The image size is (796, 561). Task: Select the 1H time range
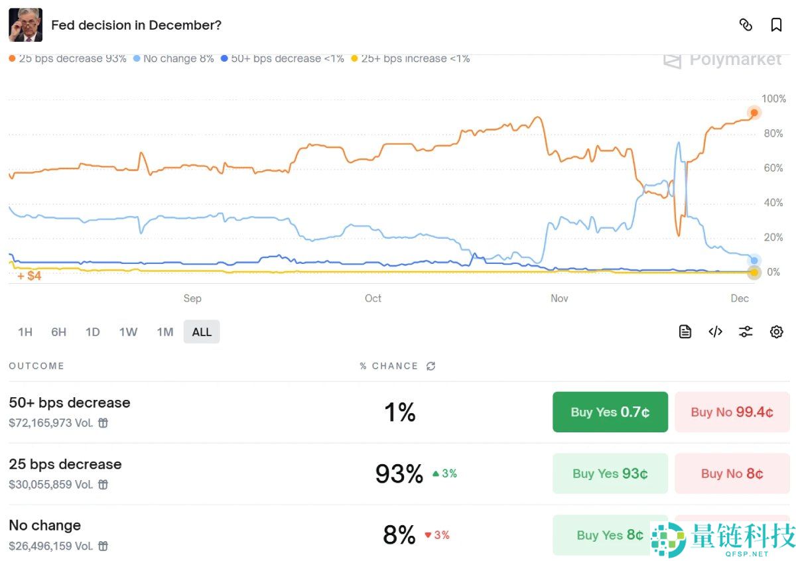pyautogui.click(x=25, y=332)
